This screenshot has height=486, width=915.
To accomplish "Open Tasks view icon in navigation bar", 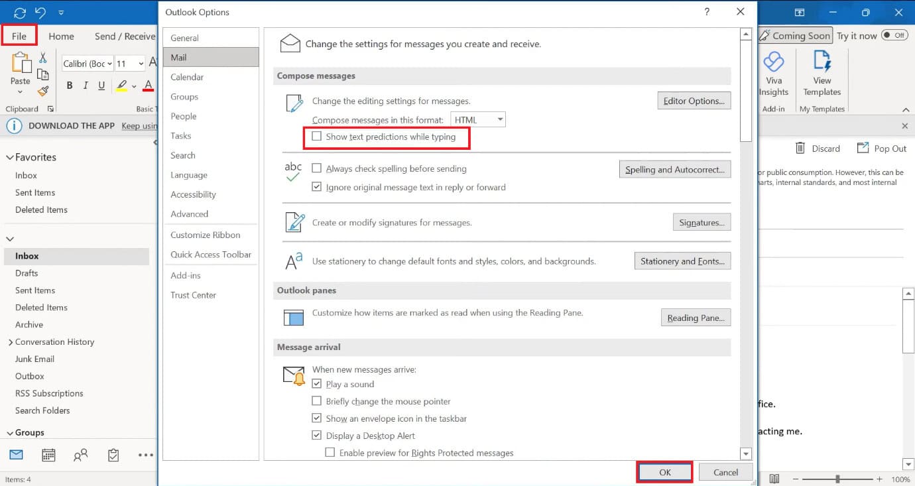I will pyautogui.click(x=113, y=455).
